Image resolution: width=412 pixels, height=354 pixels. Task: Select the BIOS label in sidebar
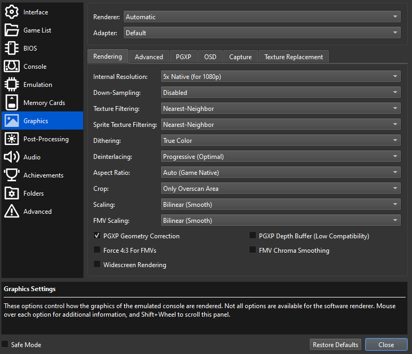(30, 49)
